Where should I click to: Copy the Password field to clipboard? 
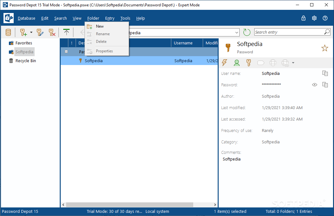pos(325,85)
